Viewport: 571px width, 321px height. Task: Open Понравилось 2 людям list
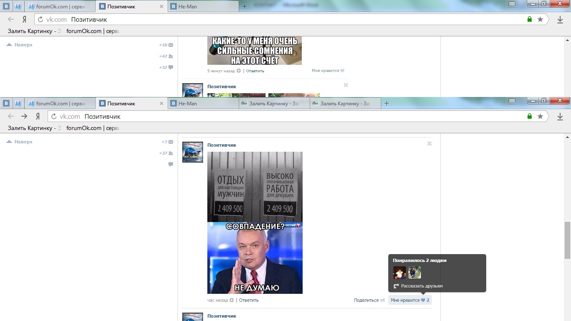(420, 260)
